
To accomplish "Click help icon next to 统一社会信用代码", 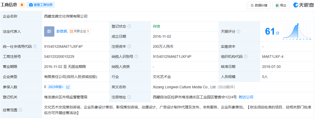I will click(x=35, y=47).
